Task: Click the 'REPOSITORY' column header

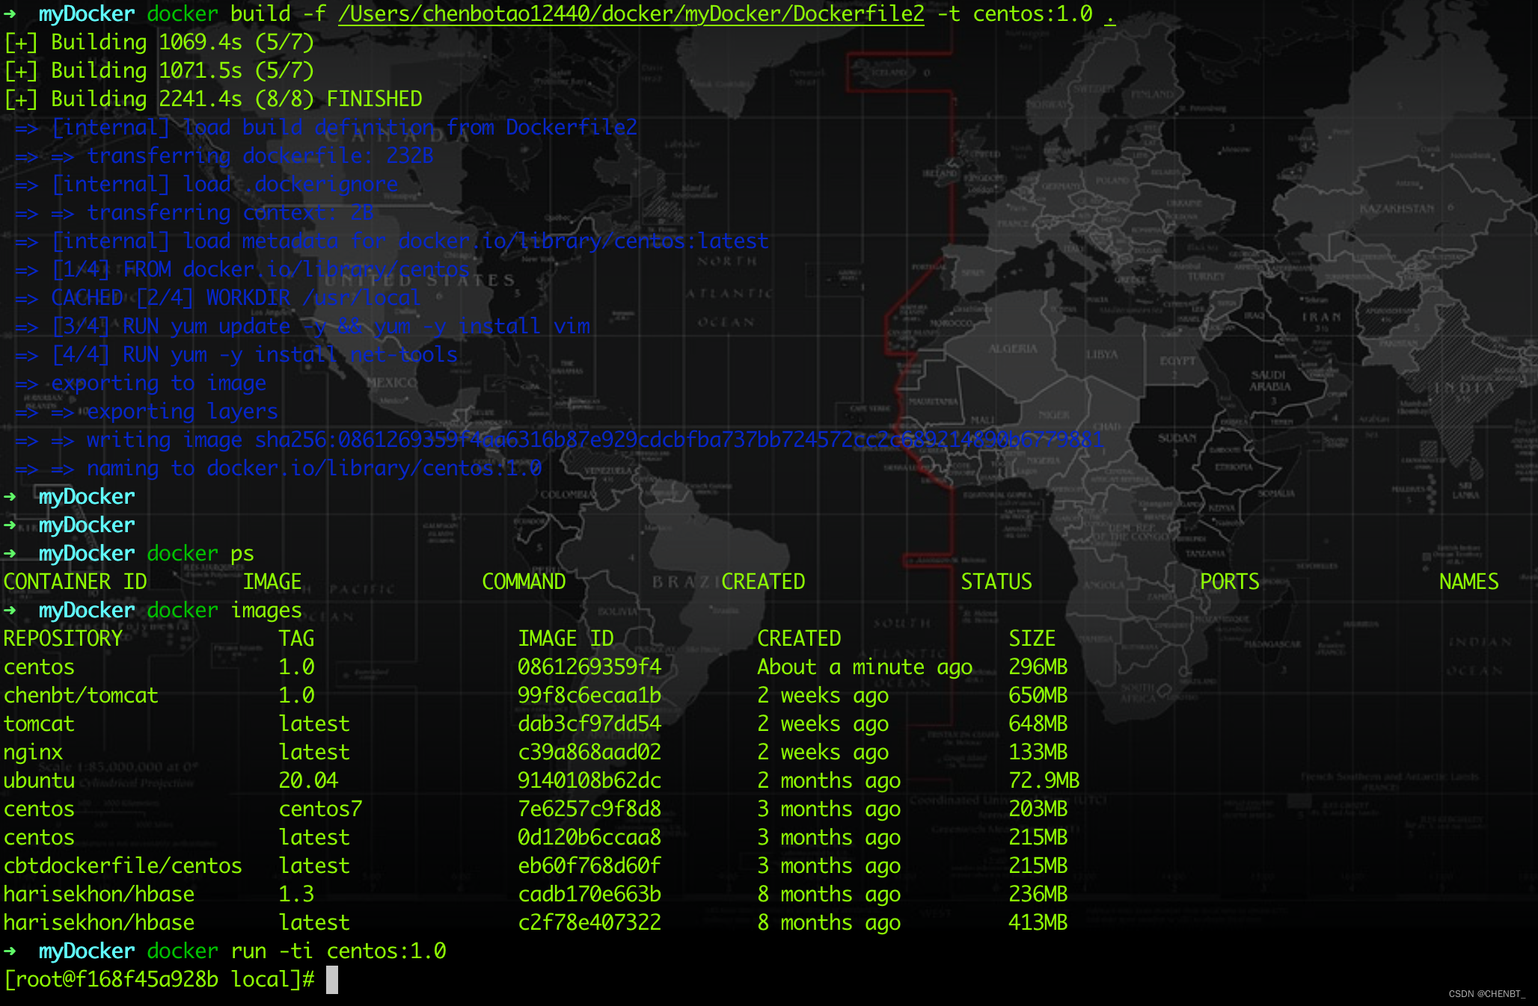Action: click(x=63, y=638)
